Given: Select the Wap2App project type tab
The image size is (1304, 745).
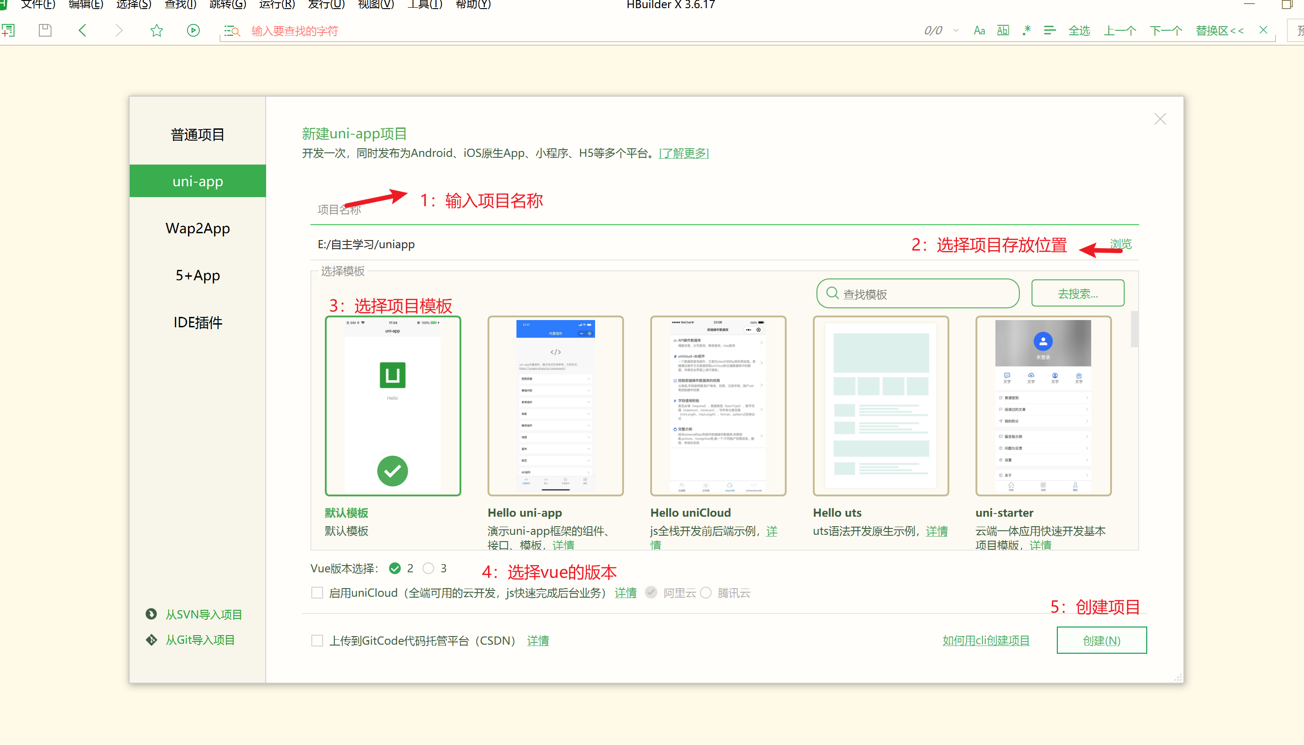Looking at the screenshot, I should point(197,228).
